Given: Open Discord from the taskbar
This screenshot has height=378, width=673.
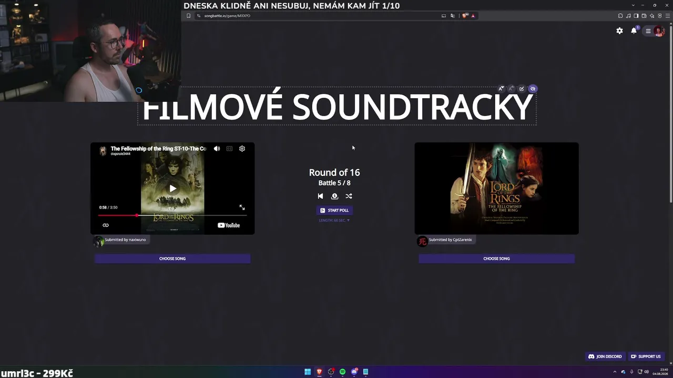Looking at the screenshot, I should [x=354, y=372].
